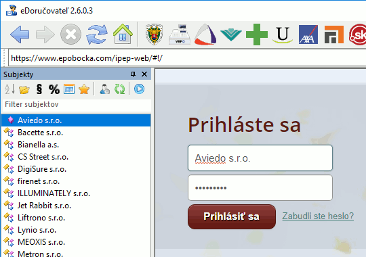Viewport: 366px width, 257px height.
Task: Go forward with the gray right arrow
Action: 45,34
